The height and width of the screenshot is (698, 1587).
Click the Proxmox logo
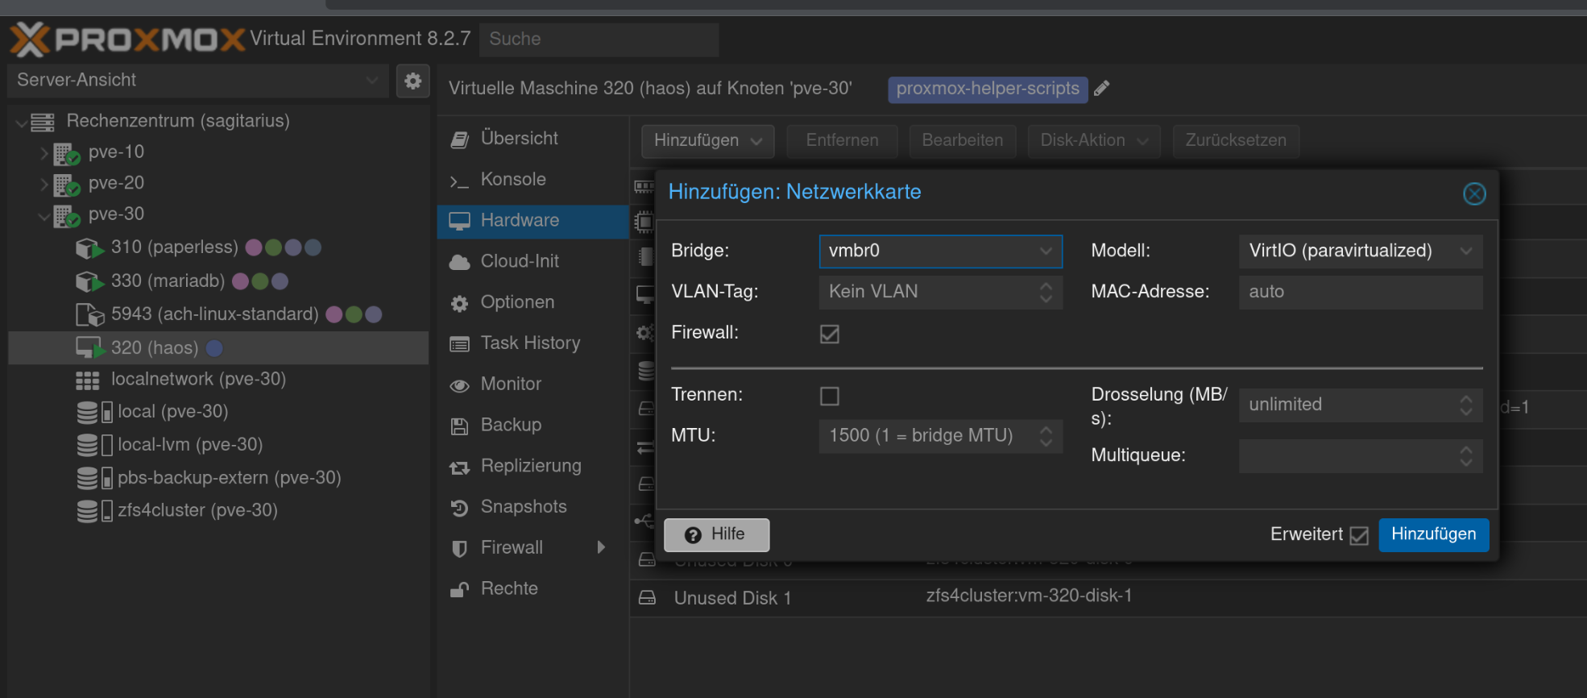(x=127, y=39)
